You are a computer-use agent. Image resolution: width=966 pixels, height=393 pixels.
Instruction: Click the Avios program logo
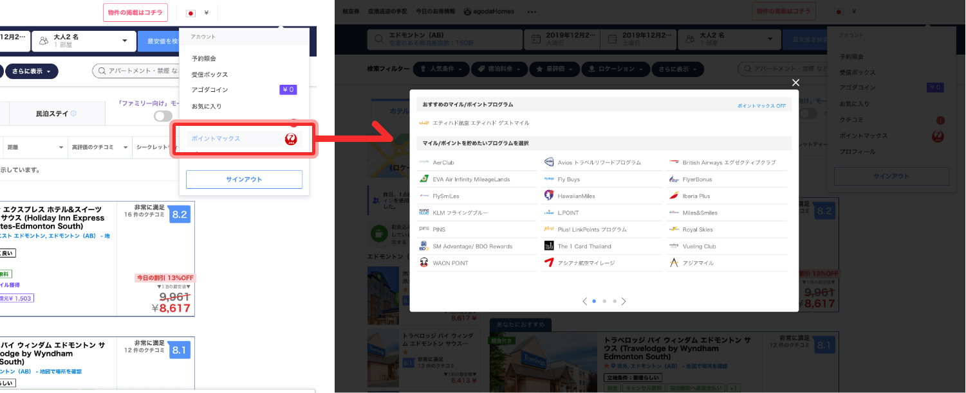pos(549,162)
